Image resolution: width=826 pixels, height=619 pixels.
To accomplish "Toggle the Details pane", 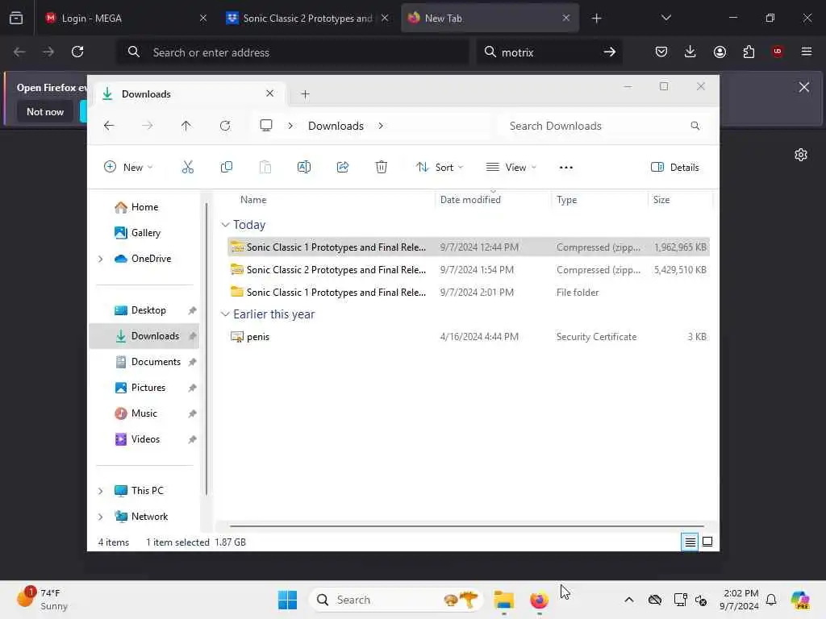I will click(x=675, y=168).
